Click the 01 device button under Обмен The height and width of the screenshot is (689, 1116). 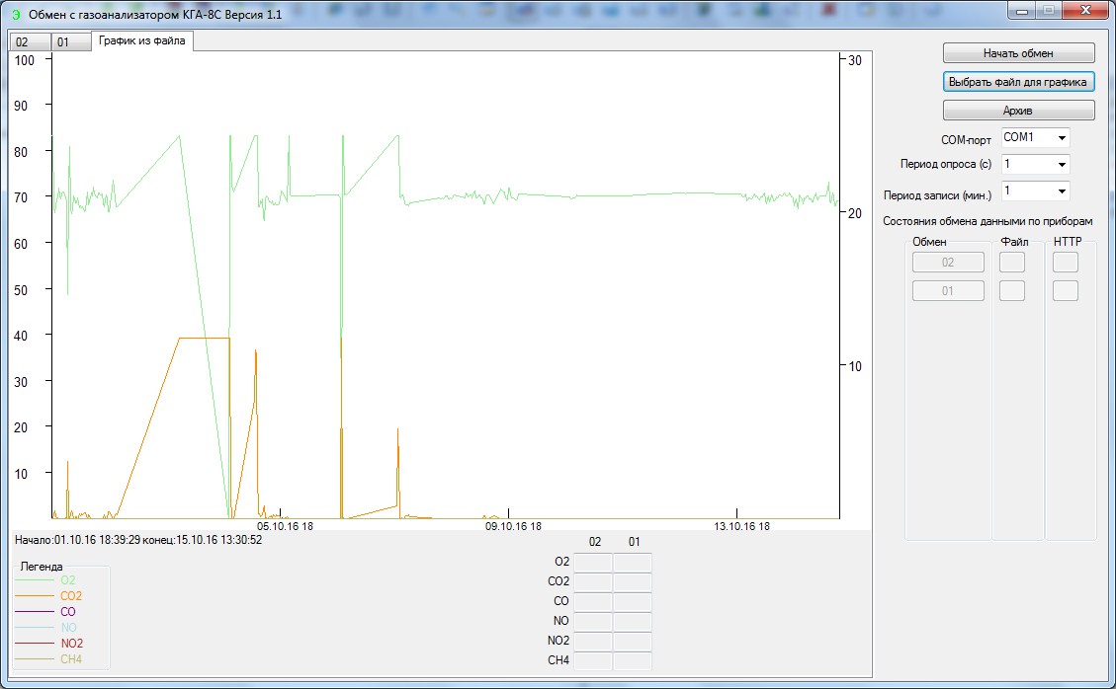[x=948, y=291]
